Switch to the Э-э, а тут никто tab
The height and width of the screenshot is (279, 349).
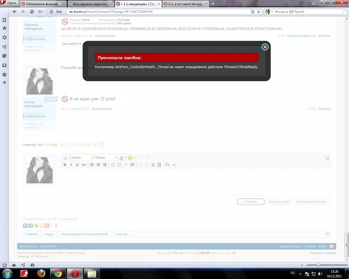[186, 4]
